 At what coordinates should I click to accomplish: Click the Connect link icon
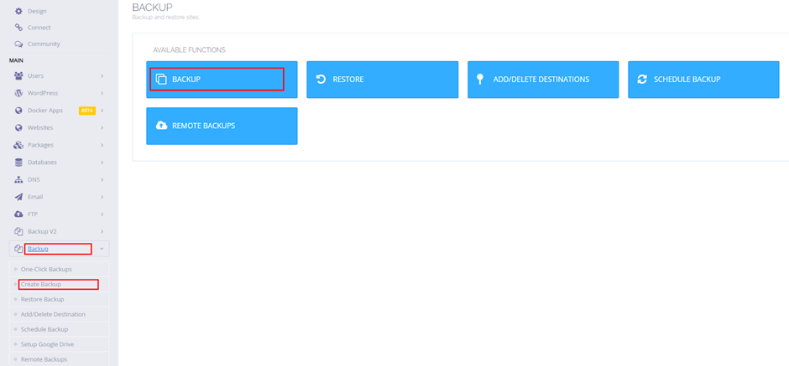coord(18,28)
